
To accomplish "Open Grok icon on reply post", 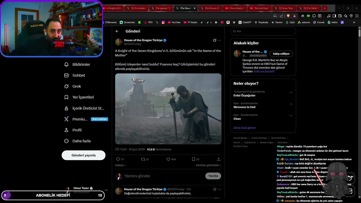I will (215, 189).
